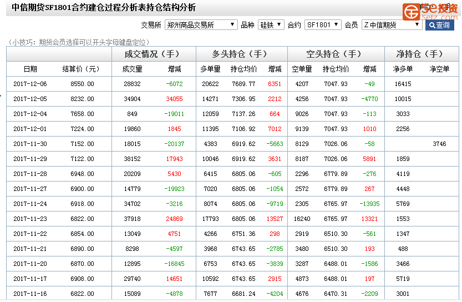Click settlement price 7658.00
Viewport: 462px width, 302px height.
pyautogui.click(x=82, y=114)
